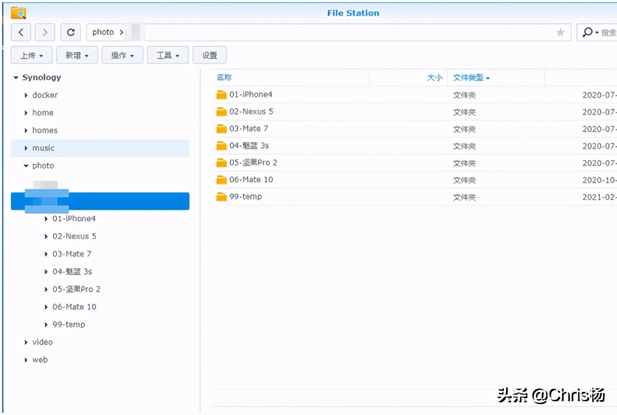Select music folder in sidebar
Screen dimensions: 617x415
43,148
